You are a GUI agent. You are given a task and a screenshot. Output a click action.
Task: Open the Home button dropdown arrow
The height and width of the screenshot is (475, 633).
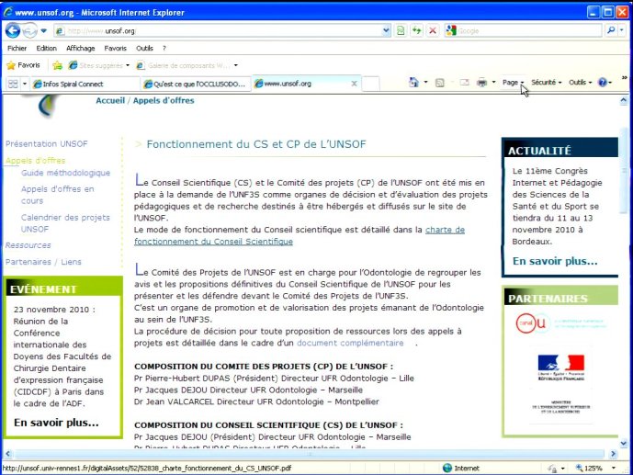(425, 83)
